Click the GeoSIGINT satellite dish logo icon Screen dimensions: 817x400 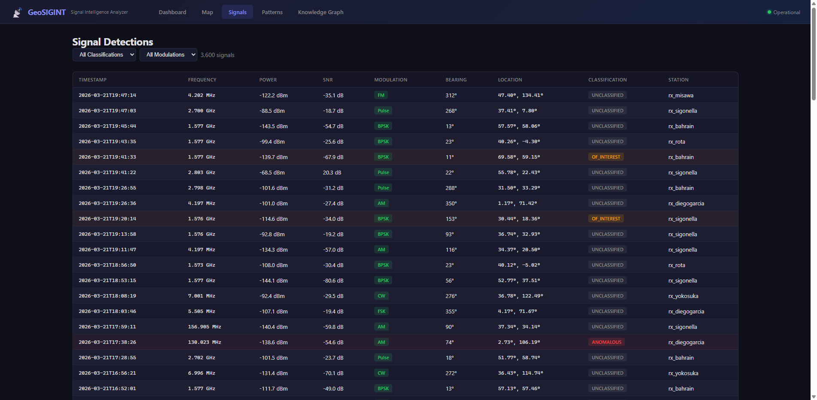point(17,12)
